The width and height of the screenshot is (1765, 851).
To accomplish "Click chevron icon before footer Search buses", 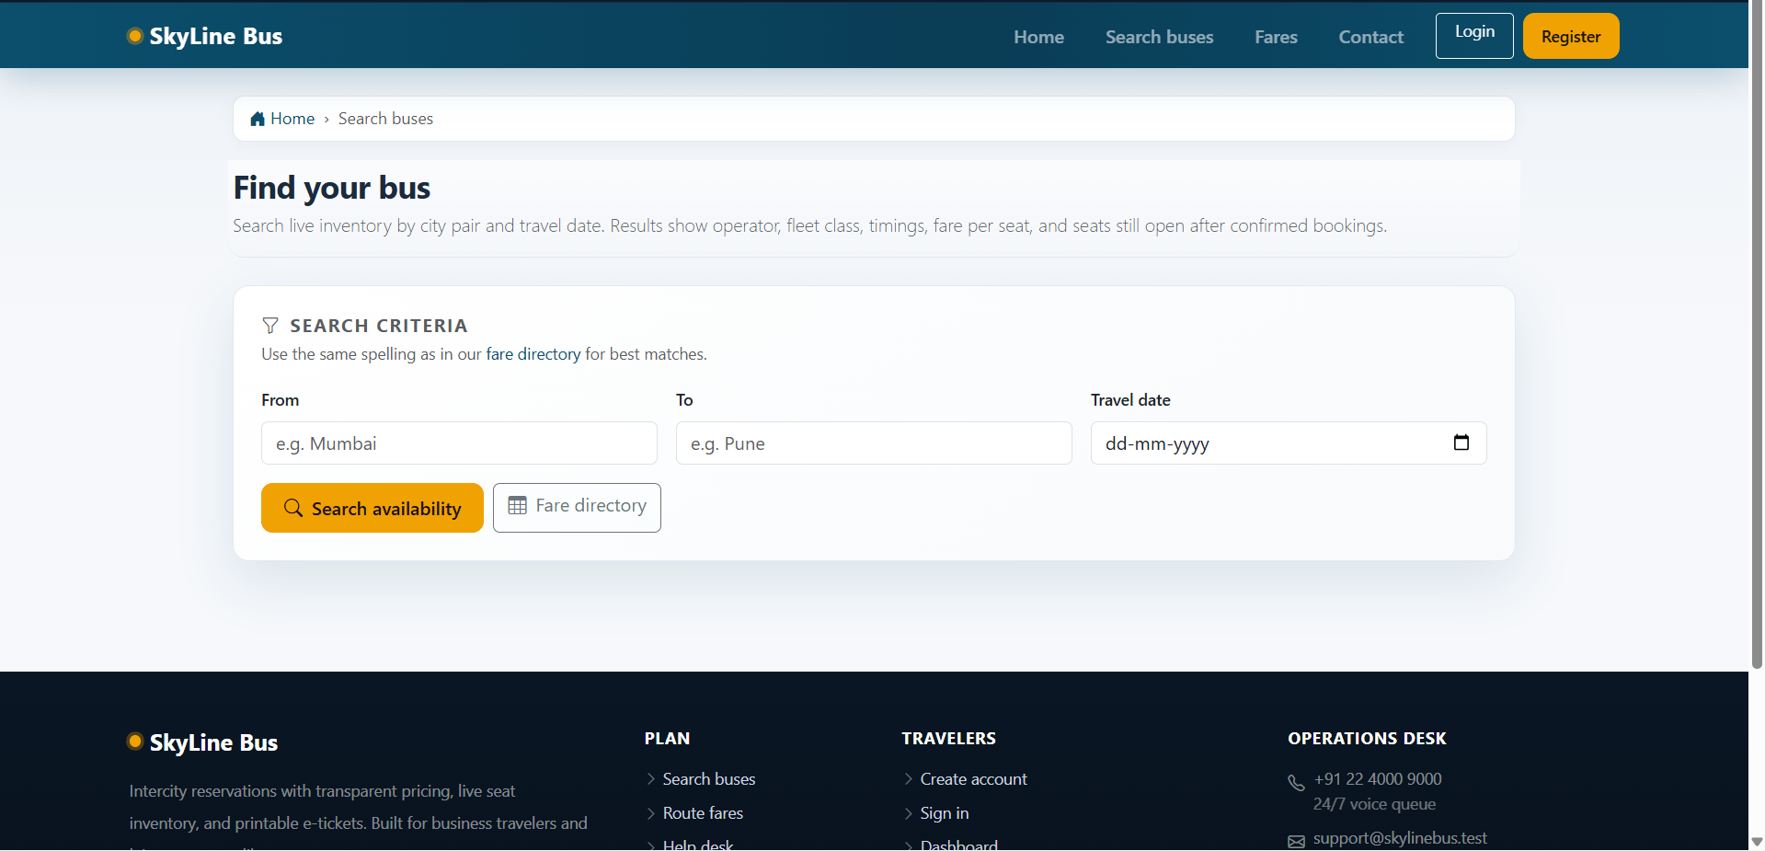I will (x=651, y=779).
